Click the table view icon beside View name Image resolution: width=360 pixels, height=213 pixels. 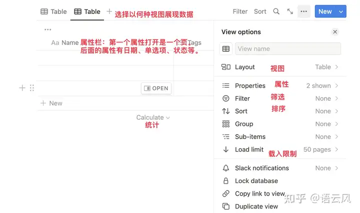pos(226,49)
